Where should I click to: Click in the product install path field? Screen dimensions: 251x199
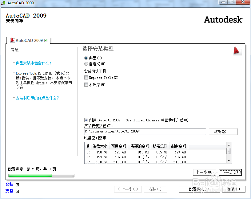click(145, 132)
